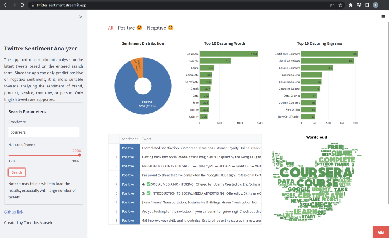389x238 pixels.
Task: Click the Positive sentiment cell in row 0
Action: click(130, 148)
